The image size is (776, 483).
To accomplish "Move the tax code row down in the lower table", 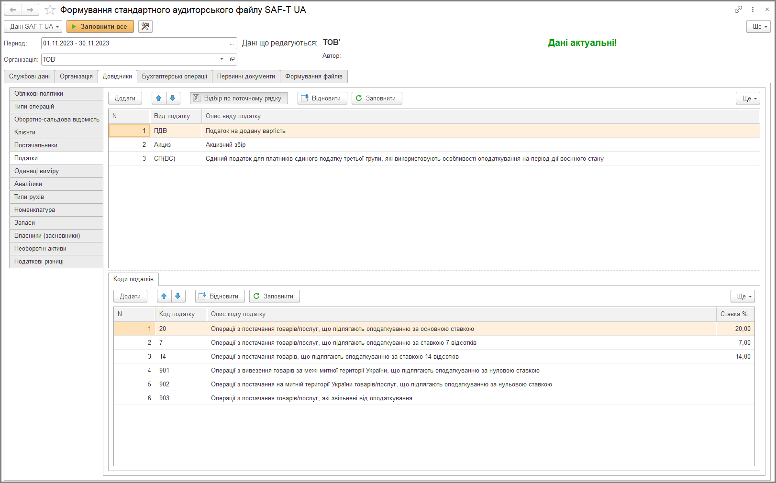I will [x=178, y=296].
